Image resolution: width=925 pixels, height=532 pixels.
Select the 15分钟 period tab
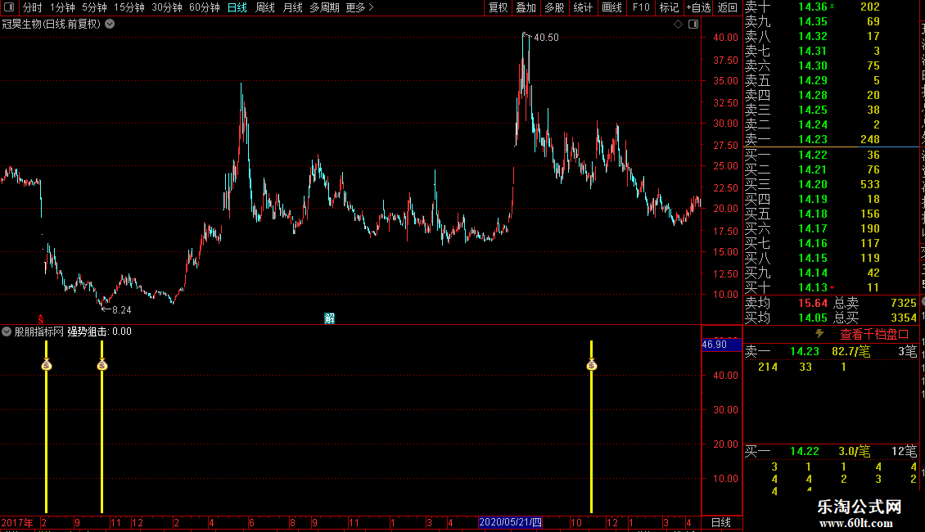point(129,7)
